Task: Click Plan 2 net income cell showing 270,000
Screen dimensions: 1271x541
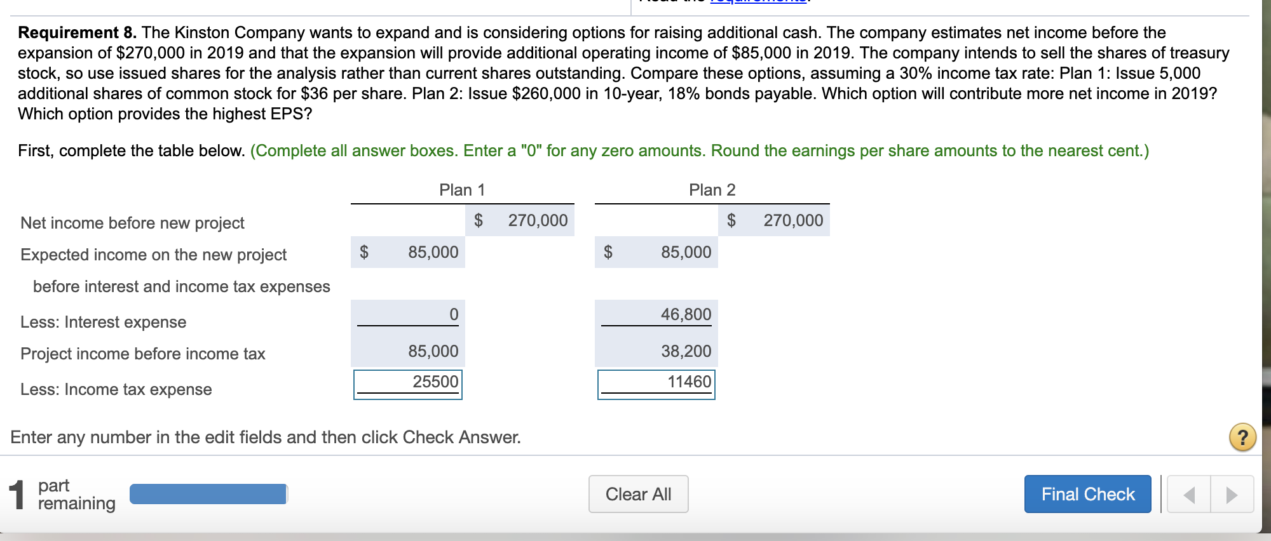Action: (774, 220)
